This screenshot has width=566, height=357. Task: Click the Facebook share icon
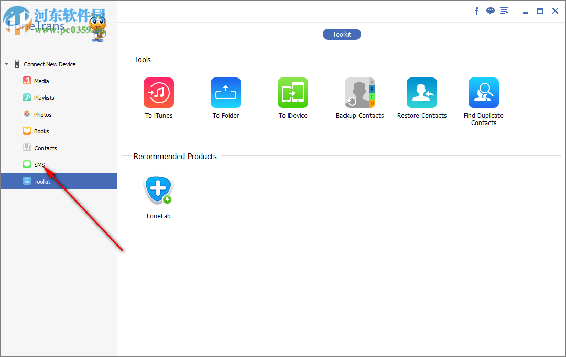pyautogui.click(x=476, y=10)
